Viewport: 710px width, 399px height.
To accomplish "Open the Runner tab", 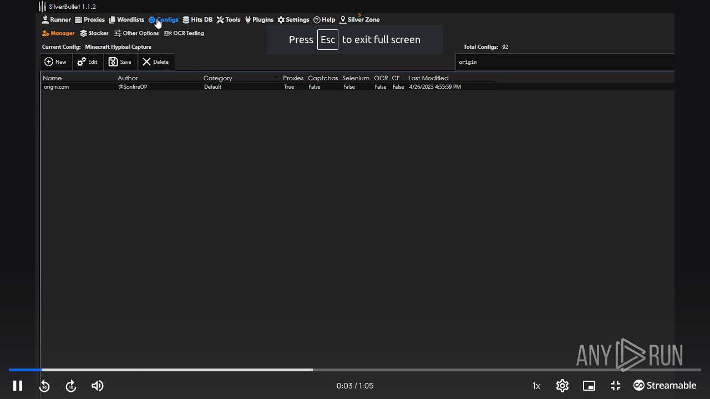I will click(57, 19).
